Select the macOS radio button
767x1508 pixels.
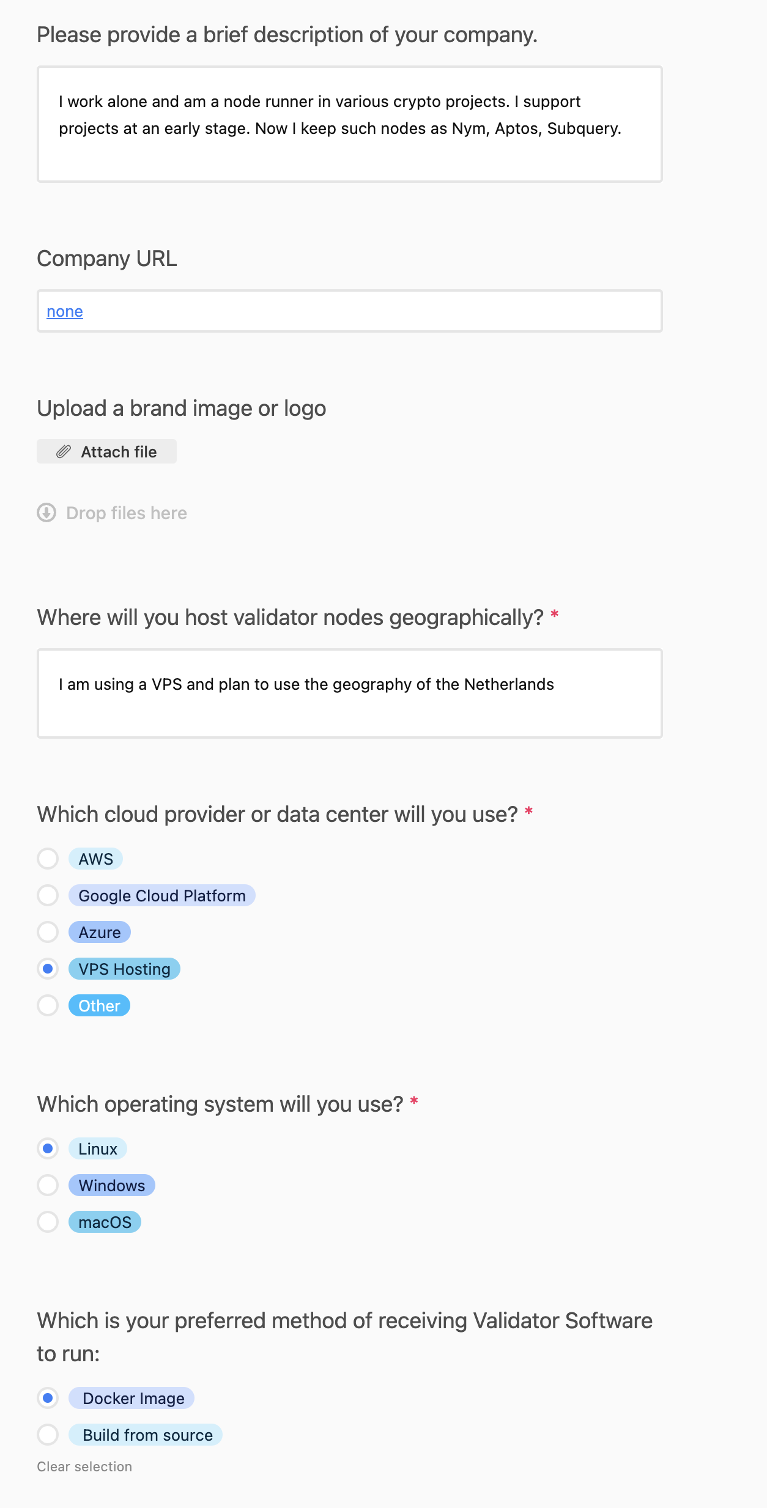[x=48, y=1222]
